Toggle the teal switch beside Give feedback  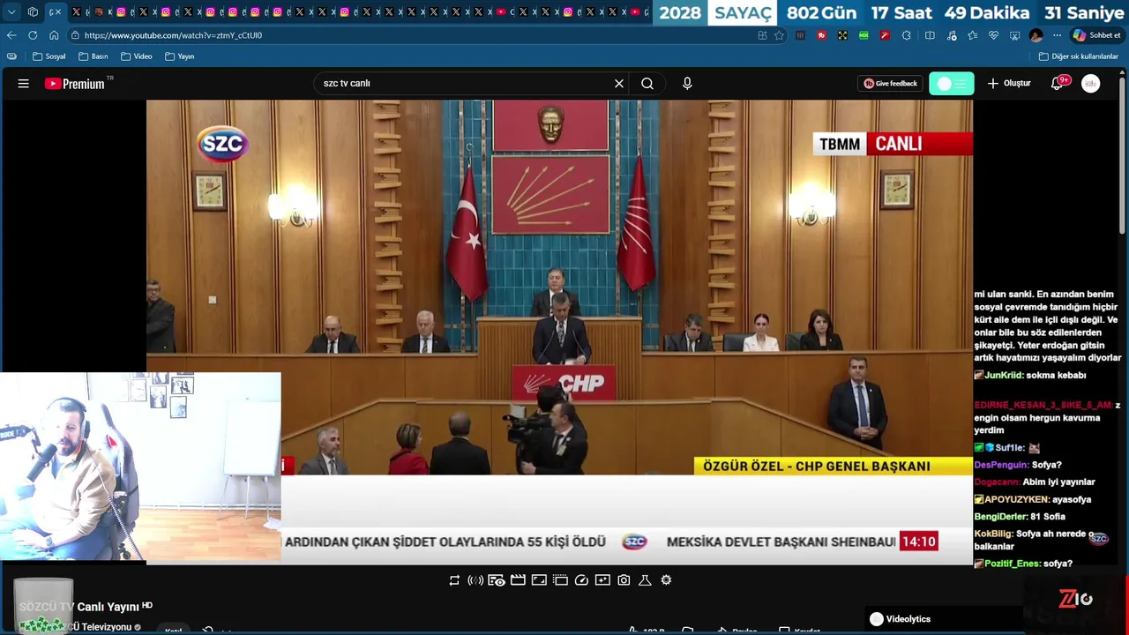pos(952,84)
